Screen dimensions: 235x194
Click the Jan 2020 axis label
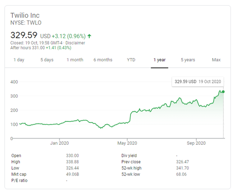[60, 143]
